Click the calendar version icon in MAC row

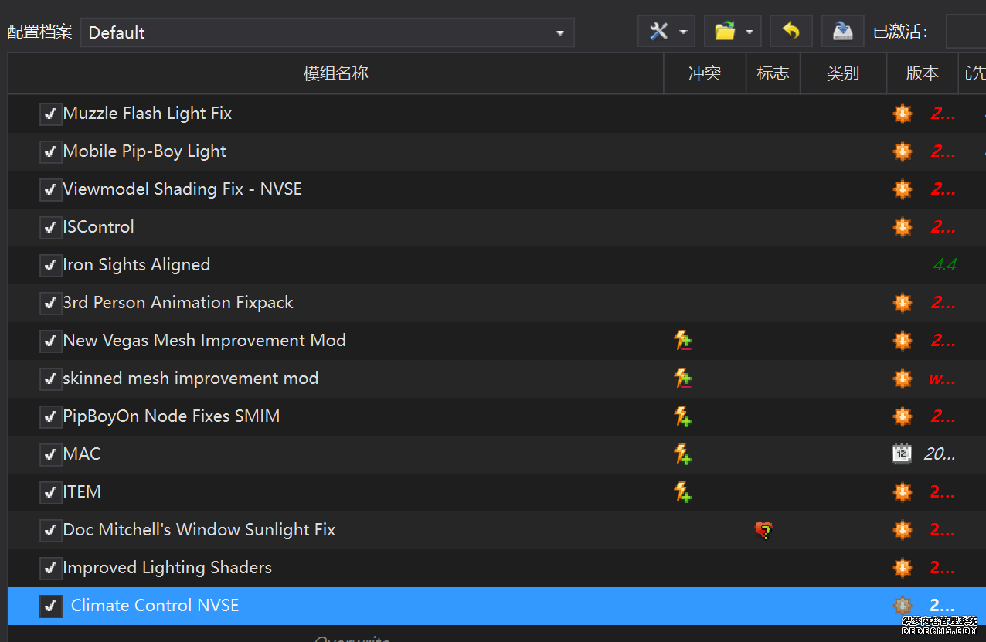pyautogui.click(x=902, y=454)
